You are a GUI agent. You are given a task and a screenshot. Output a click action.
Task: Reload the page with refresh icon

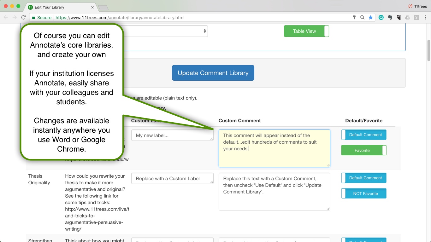point(23,18)
